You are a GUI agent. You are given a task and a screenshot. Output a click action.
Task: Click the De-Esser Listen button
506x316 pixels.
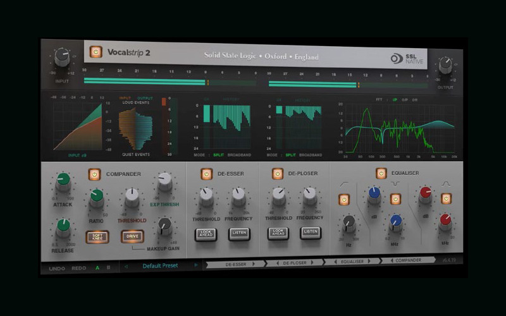[240, 233]
